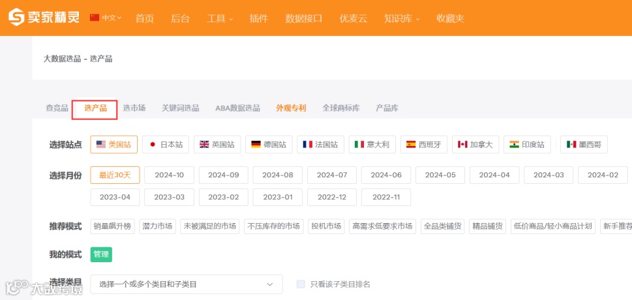The width and height of the screenshot is (632, 300).
Task: Choose month 2024-07
Action: point(332,175)
